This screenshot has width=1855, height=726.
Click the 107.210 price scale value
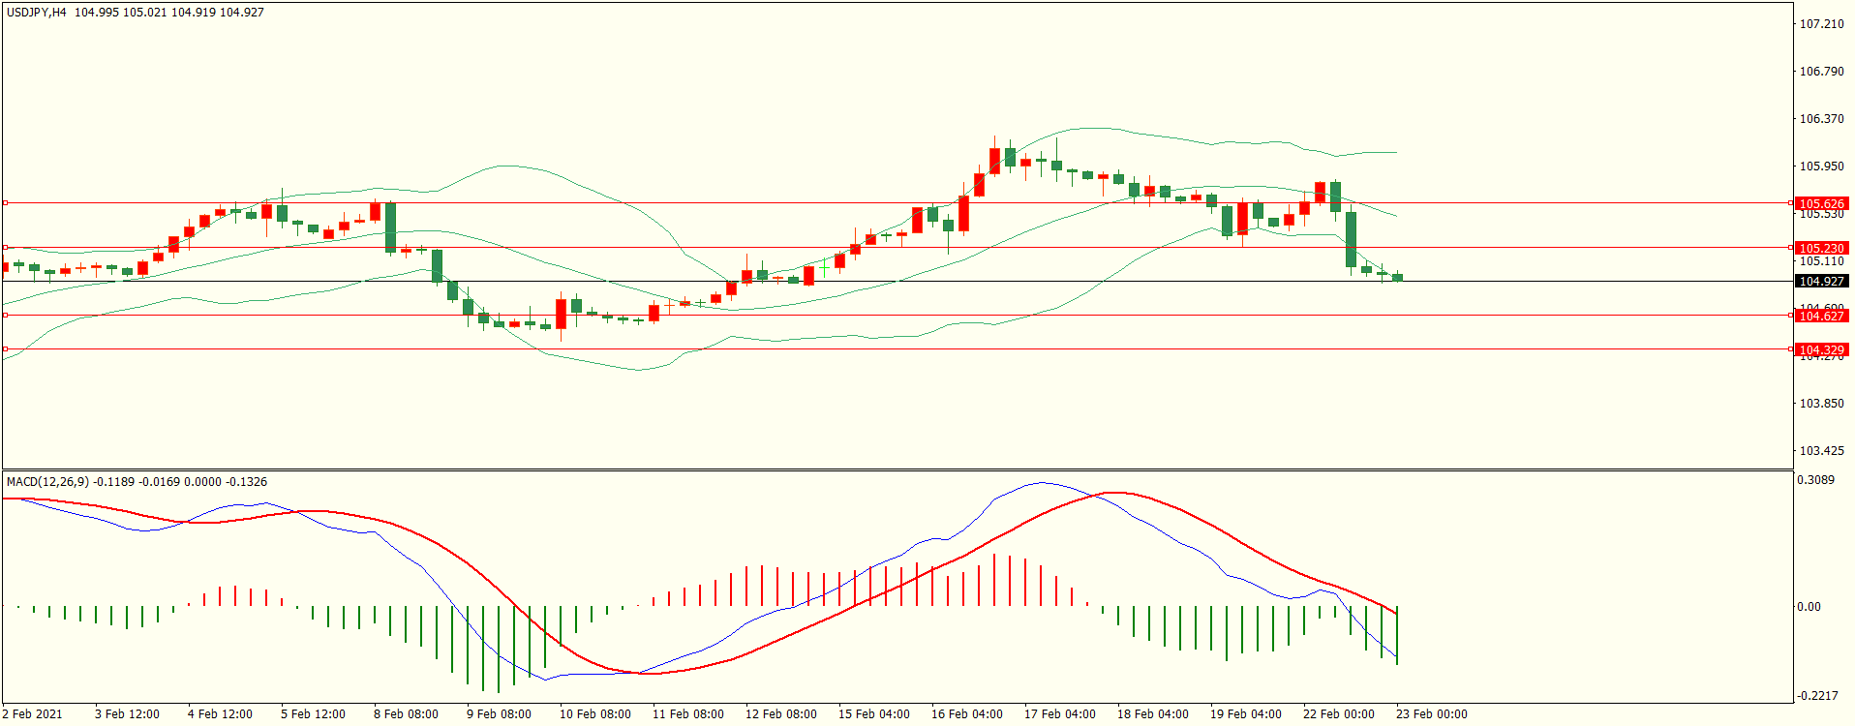coord(1820,24)
